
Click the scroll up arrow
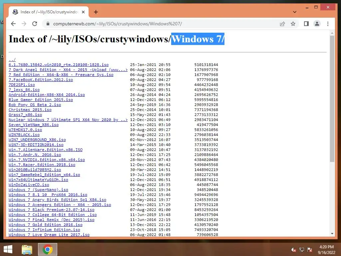(332, 33)
